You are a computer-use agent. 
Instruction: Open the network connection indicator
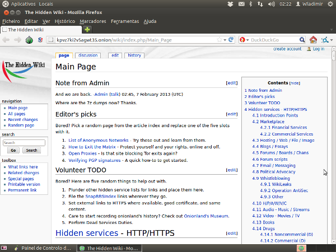tap(260, 4)
